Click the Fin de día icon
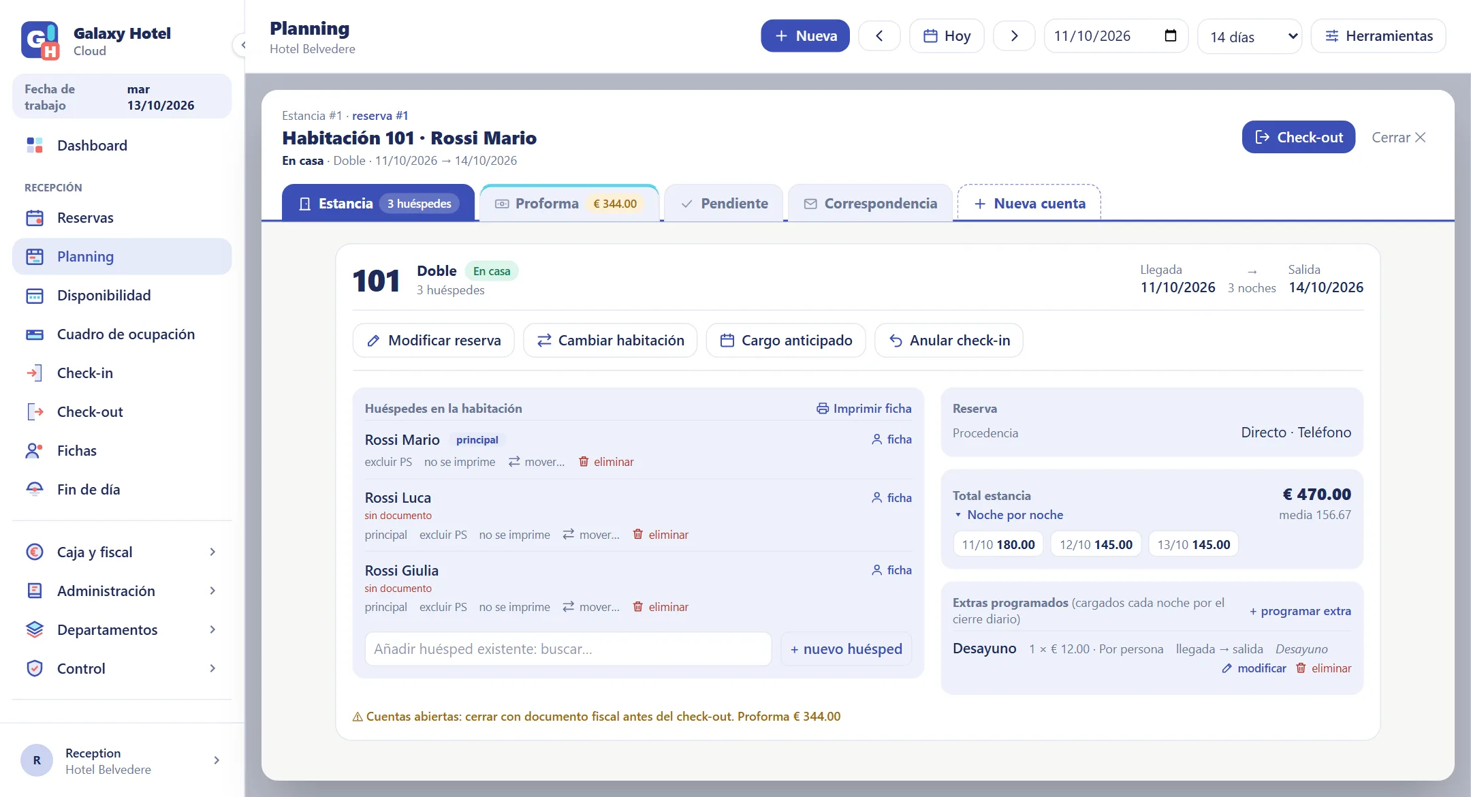1471x797 pixels. pos(35,490)
